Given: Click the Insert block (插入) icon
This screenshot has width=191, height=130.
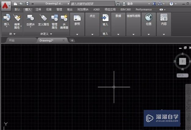Looking at the screenshot, I should pos(6,18).
